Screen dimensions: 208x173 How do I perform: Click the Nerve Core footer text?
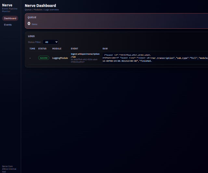(x=7, y=166)
